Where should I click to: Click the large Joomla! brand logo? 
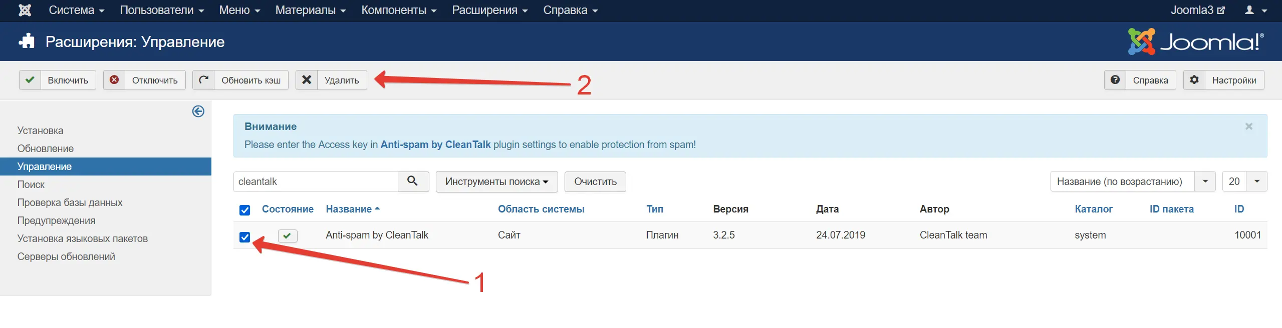1196,41
